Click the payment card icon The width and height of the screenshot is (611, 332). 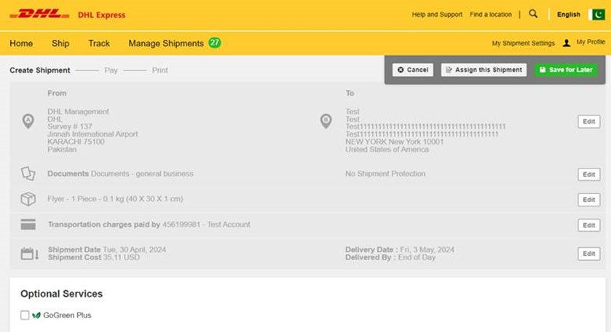[28, 224]
